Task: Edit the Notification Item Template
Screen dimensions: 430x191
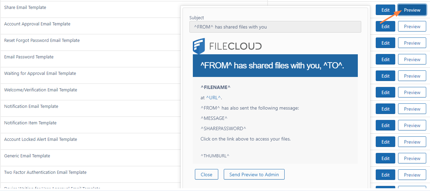Action: point(385,125)
